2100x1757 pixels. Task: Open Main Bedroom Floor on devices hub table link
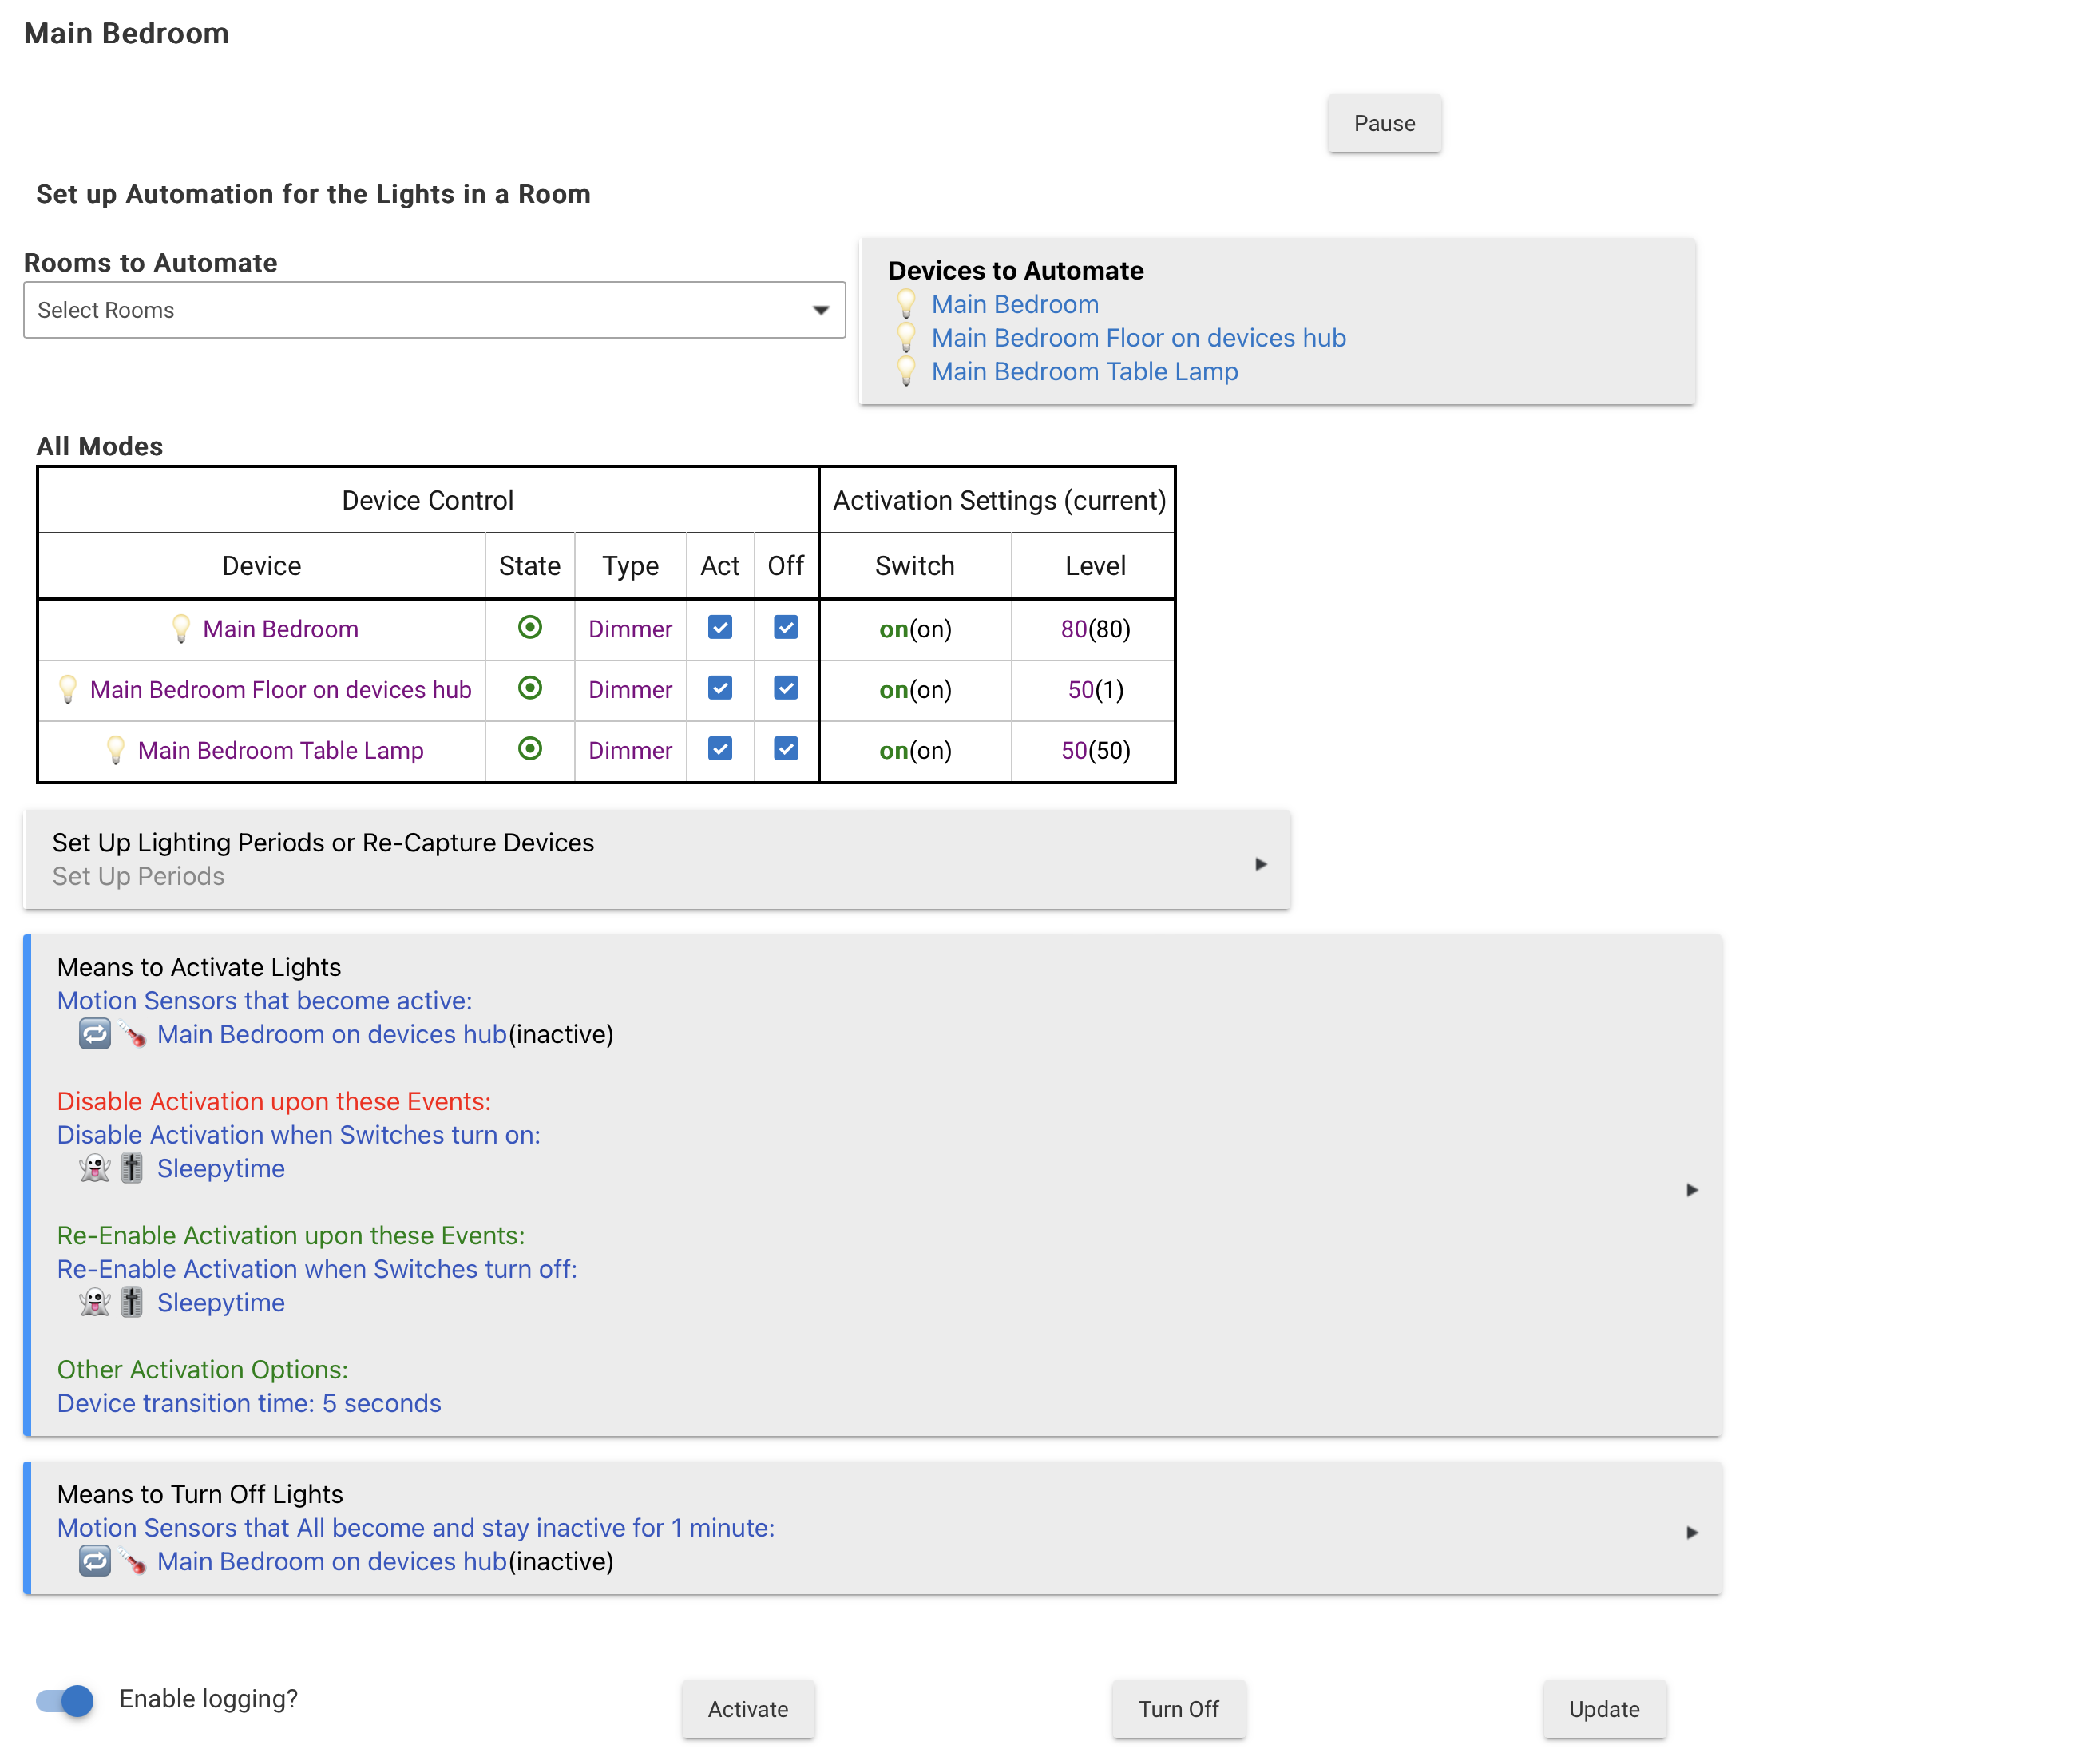[x=281, y=690]
